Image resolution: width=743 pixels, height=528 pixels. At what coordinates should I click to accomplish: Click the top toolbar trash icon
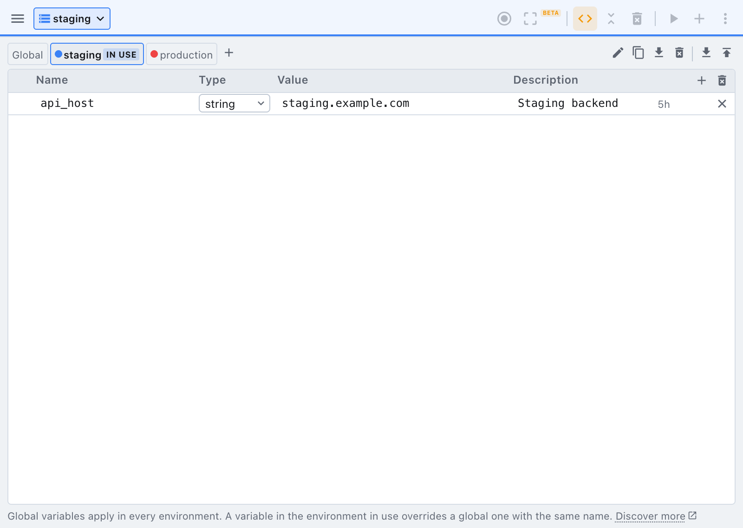point(637,19)
